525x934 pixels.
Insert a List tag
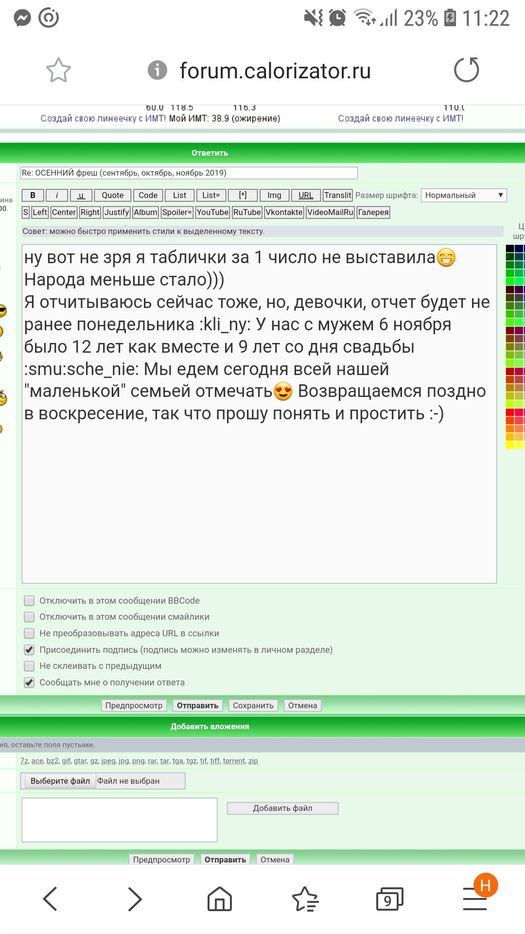180,195
